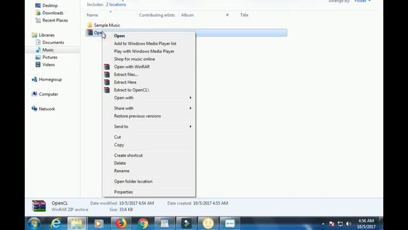The height and width of the screenshot is (230, 408).
Task: Click Size value 33.6 KB
Action: tap(126, 210)
